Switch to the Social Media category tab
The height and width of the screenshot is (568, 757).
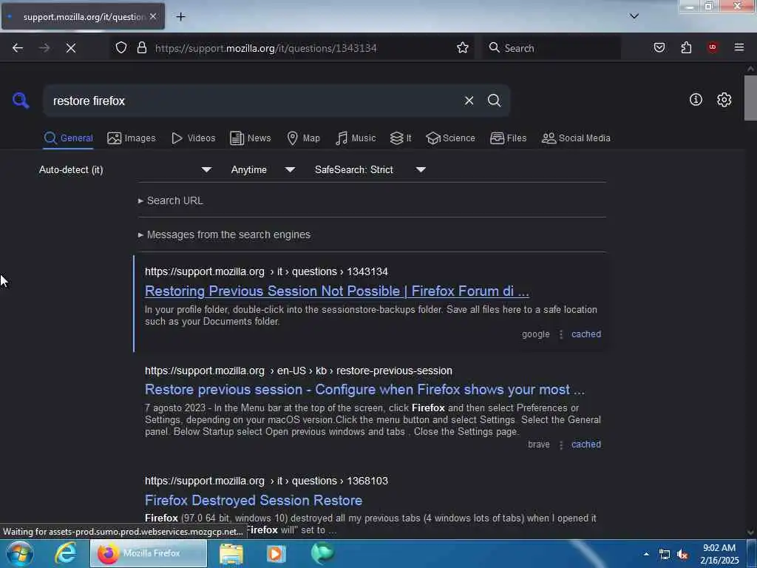tap(576, 138)
